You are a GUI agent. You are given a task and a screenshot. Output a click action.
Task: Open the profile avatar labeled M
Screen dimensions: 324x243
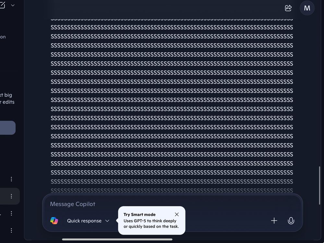pyautogui.click(x=307, y=8)
